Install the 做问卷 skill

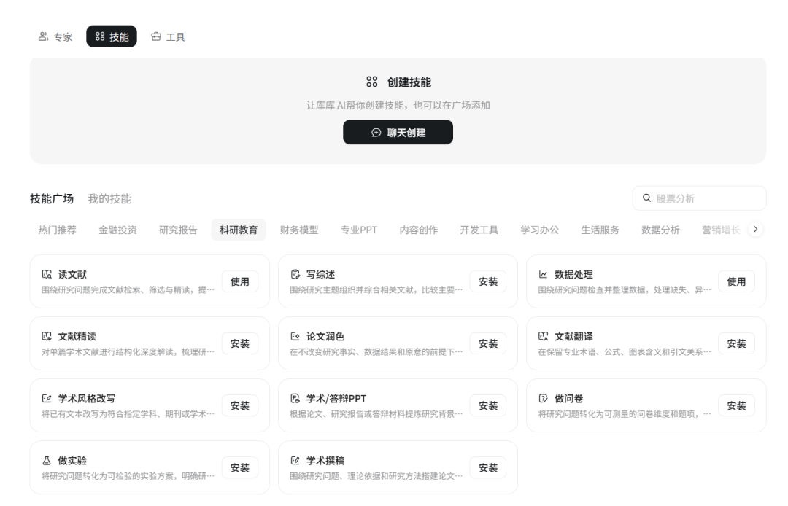pyautogui.click(x=736, y=405)
